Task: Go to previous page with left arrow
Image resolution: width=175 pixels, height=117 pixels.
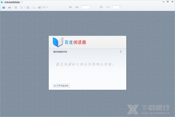Action: point(70,7)
